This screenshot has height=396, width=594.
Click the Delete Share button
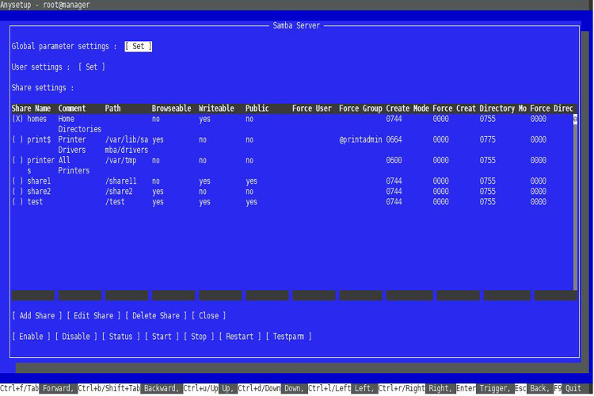(156, 316)
